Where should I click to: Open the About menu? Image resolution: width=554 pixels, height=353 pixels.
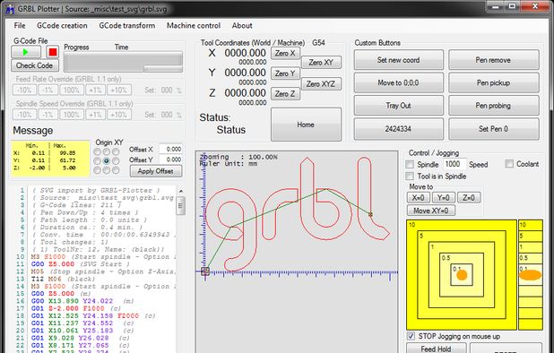point(242,25)
